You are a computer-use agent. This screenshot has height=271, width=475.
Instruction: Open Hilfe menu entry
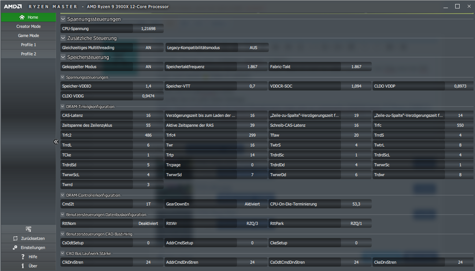pyautogui.click(x=28, y=257)
